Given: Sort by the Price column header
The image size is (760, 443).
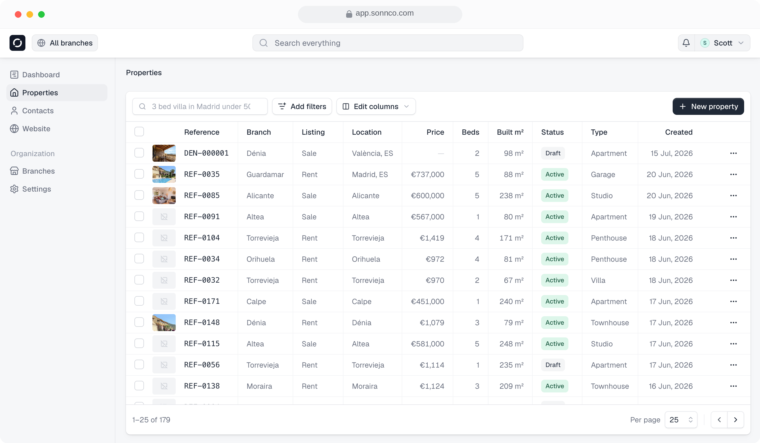Looking at the screenshot, I should click(x=435, y=132).
